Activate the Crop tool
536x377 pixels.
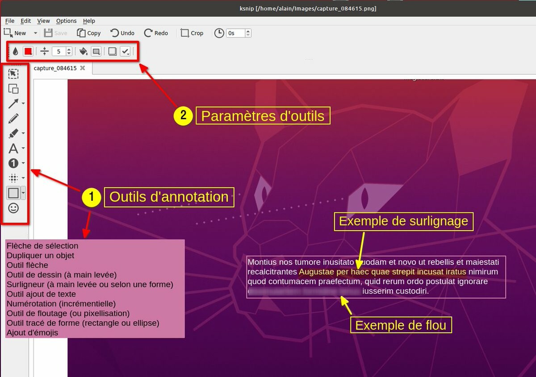pos(192,33)
